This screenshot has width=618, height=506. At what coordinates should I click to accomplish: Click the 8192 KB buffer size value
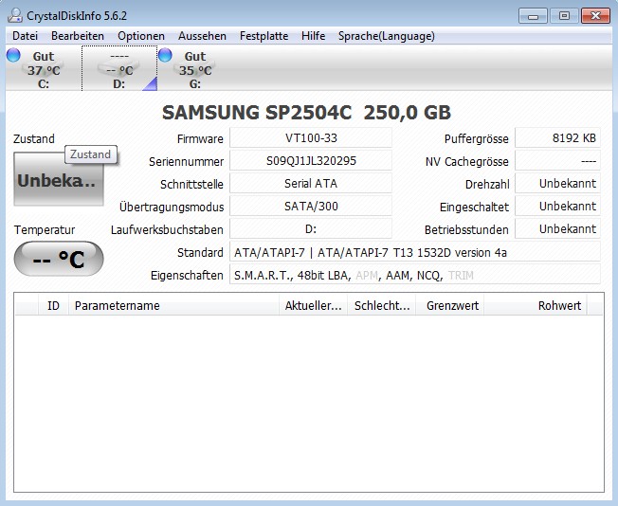(x=557, y=138)
